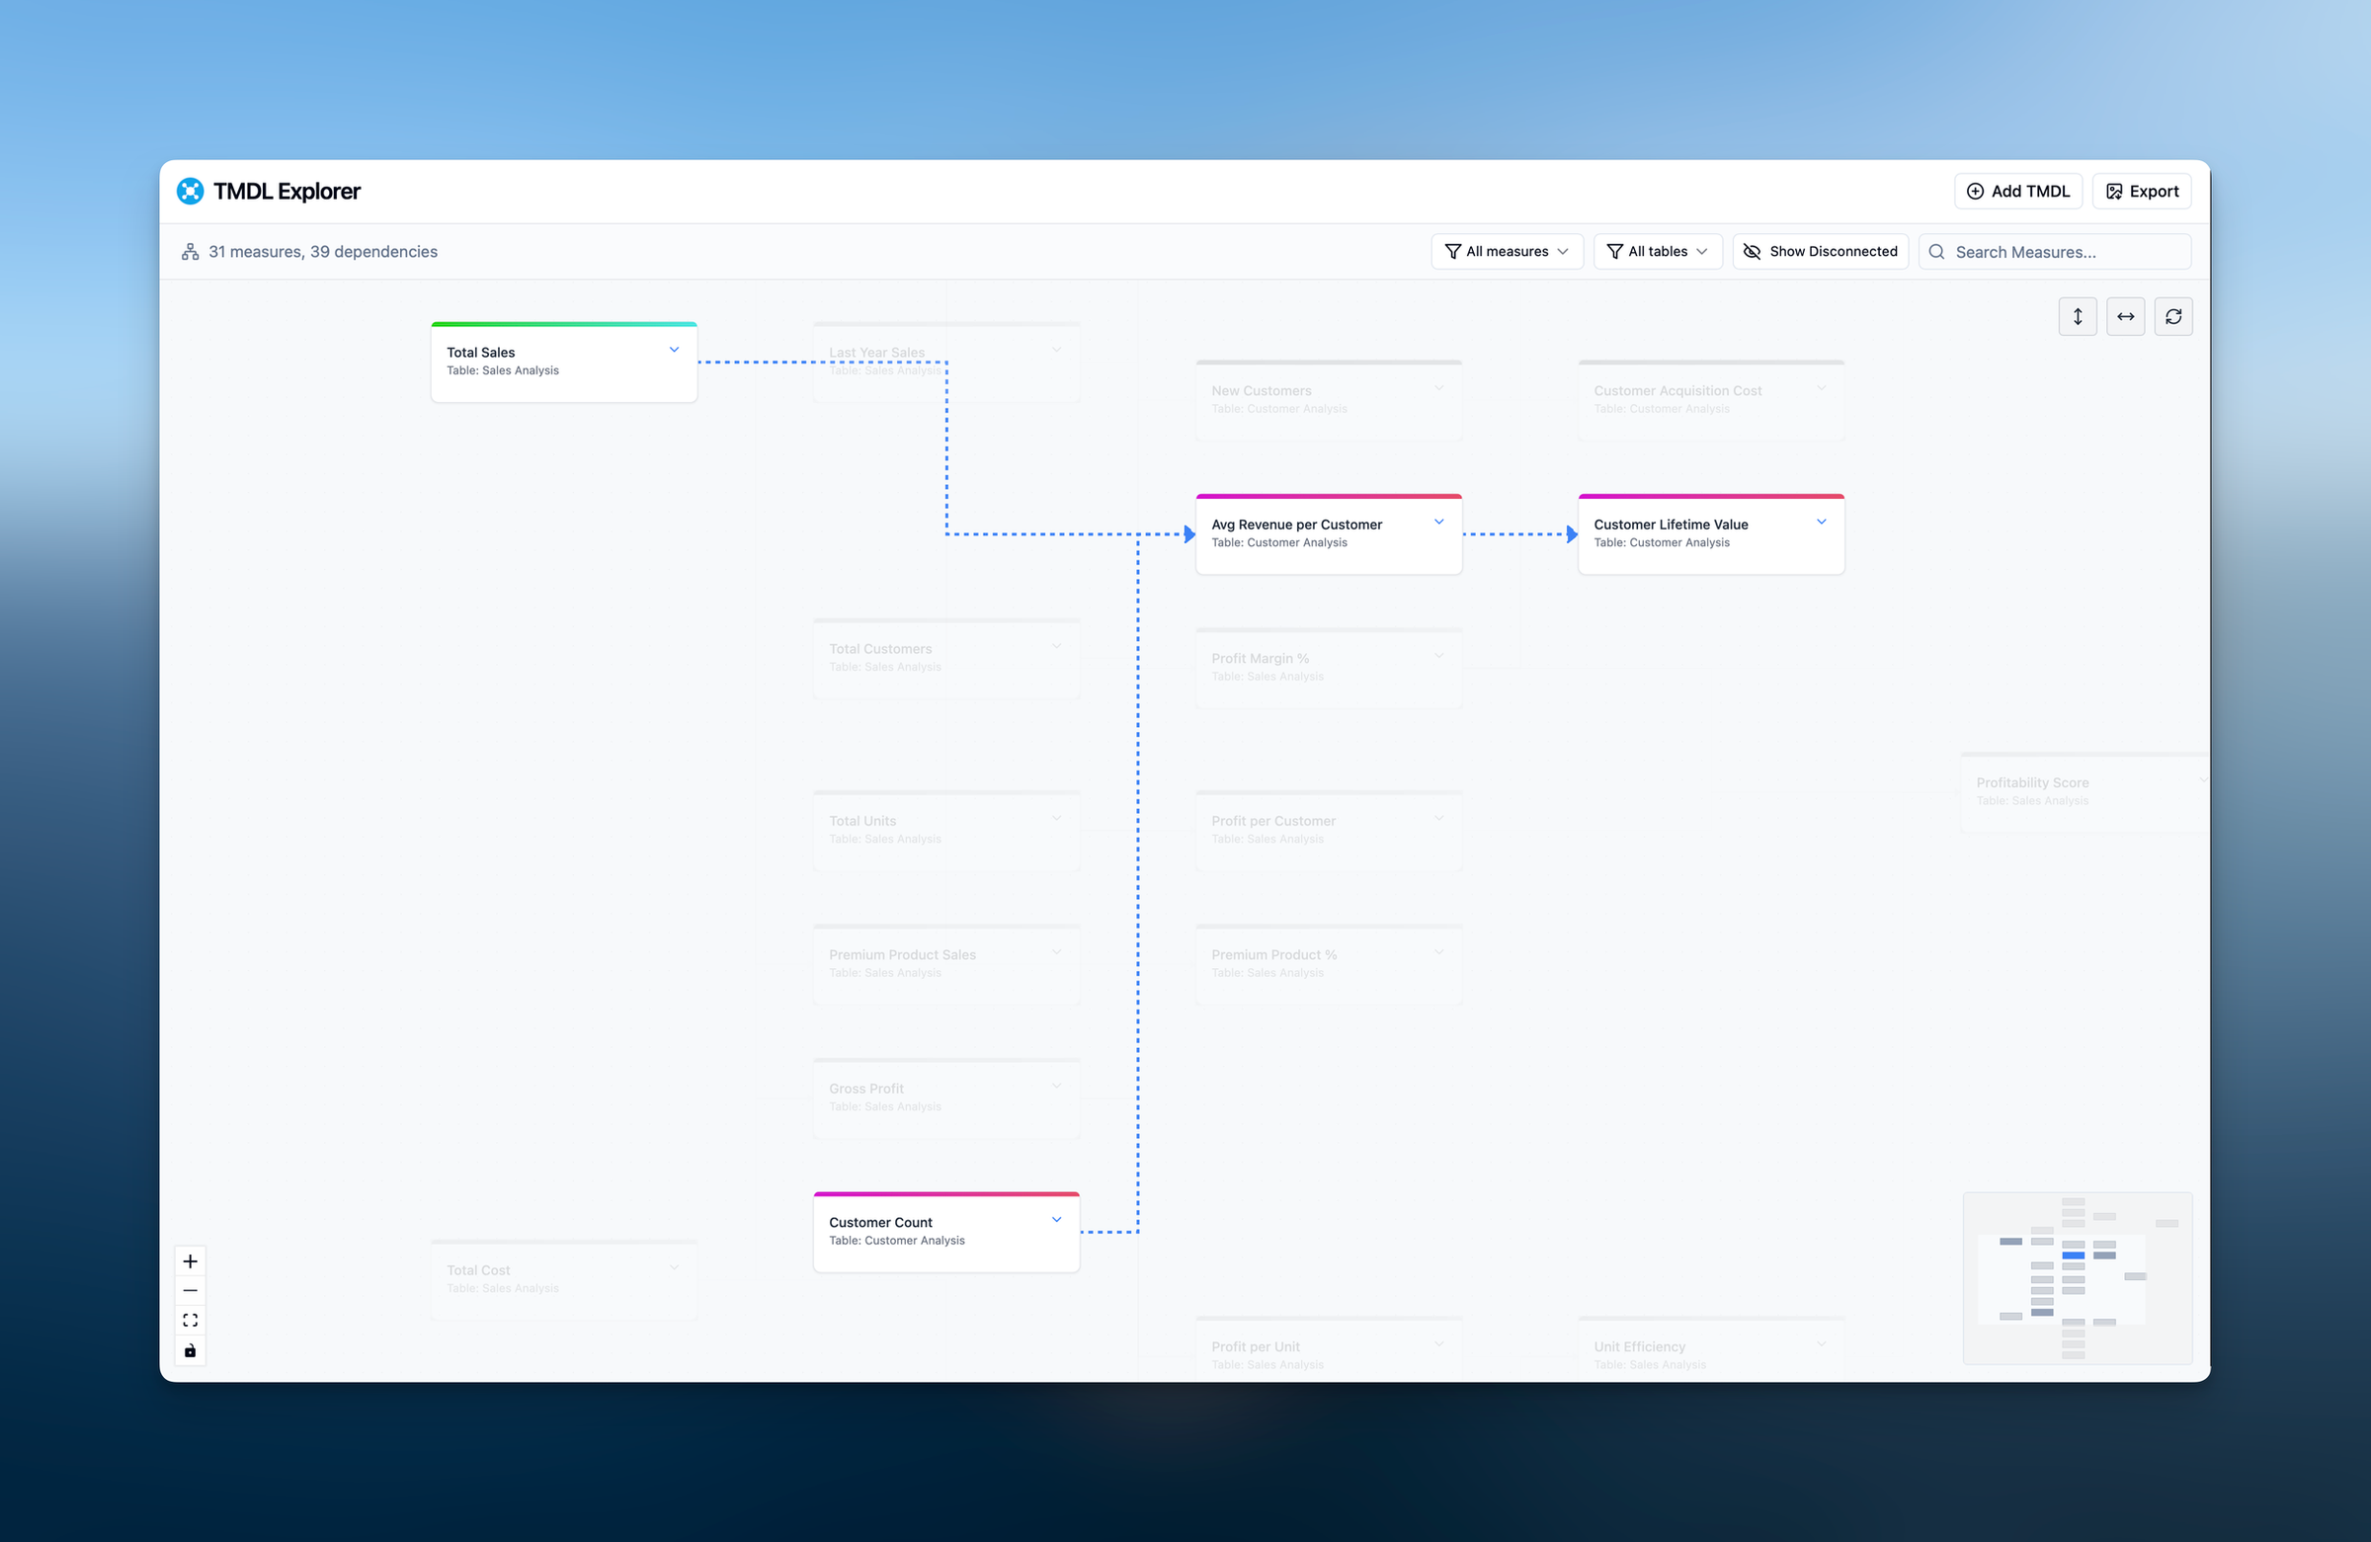Image resolution: width=2371 pixels, height=1542 pixels.
Task: Zoom in with the plus icon
Action: (x=191, y=1261)
